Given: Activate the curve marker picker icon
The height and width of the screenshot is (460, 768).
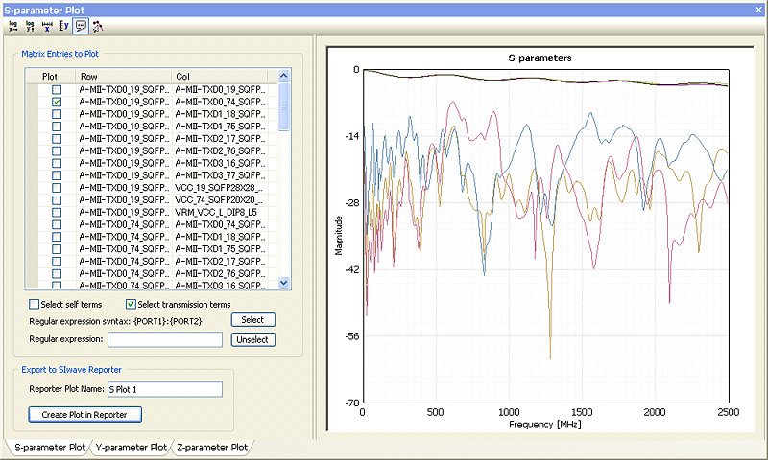Looking at the screenshot, I should (98, 26).
